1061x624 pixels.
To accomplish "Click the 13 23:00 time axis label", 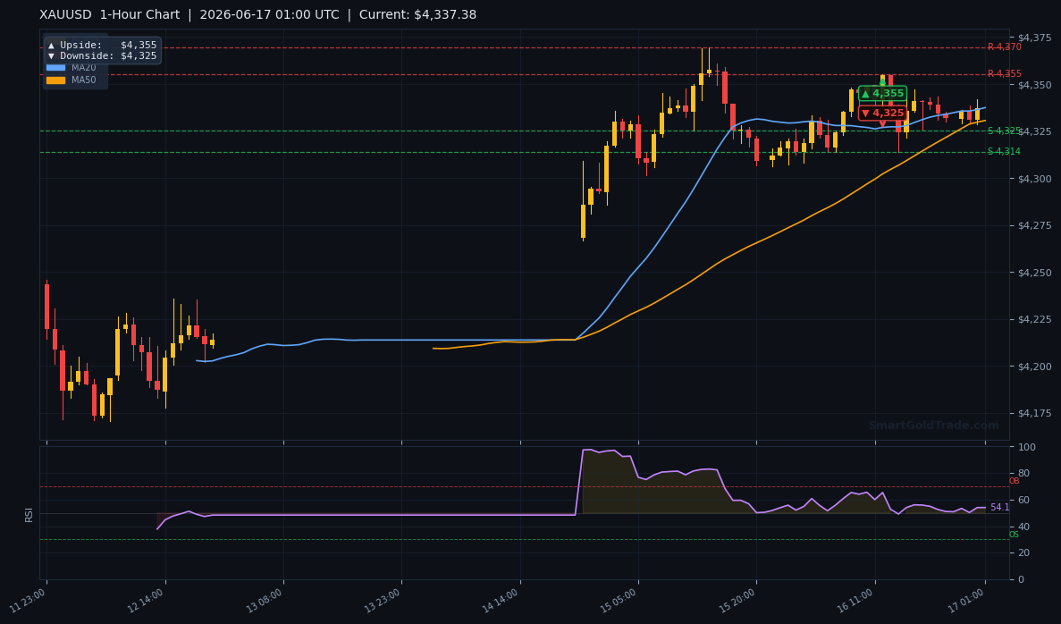I will click(x=383, y=601).
